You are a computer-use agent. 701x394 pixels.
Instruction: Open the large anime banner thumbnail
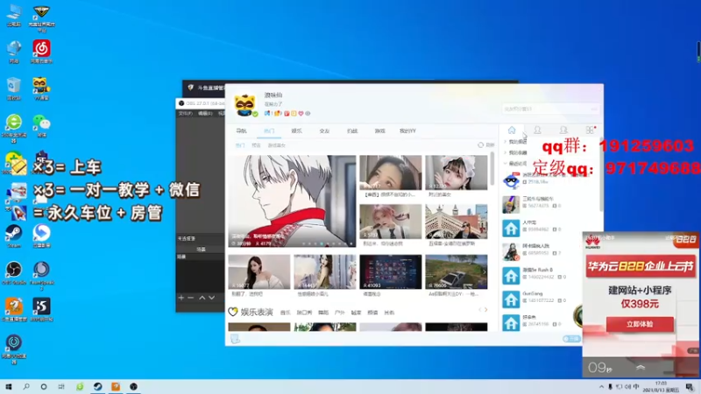(x=292, y=201)
